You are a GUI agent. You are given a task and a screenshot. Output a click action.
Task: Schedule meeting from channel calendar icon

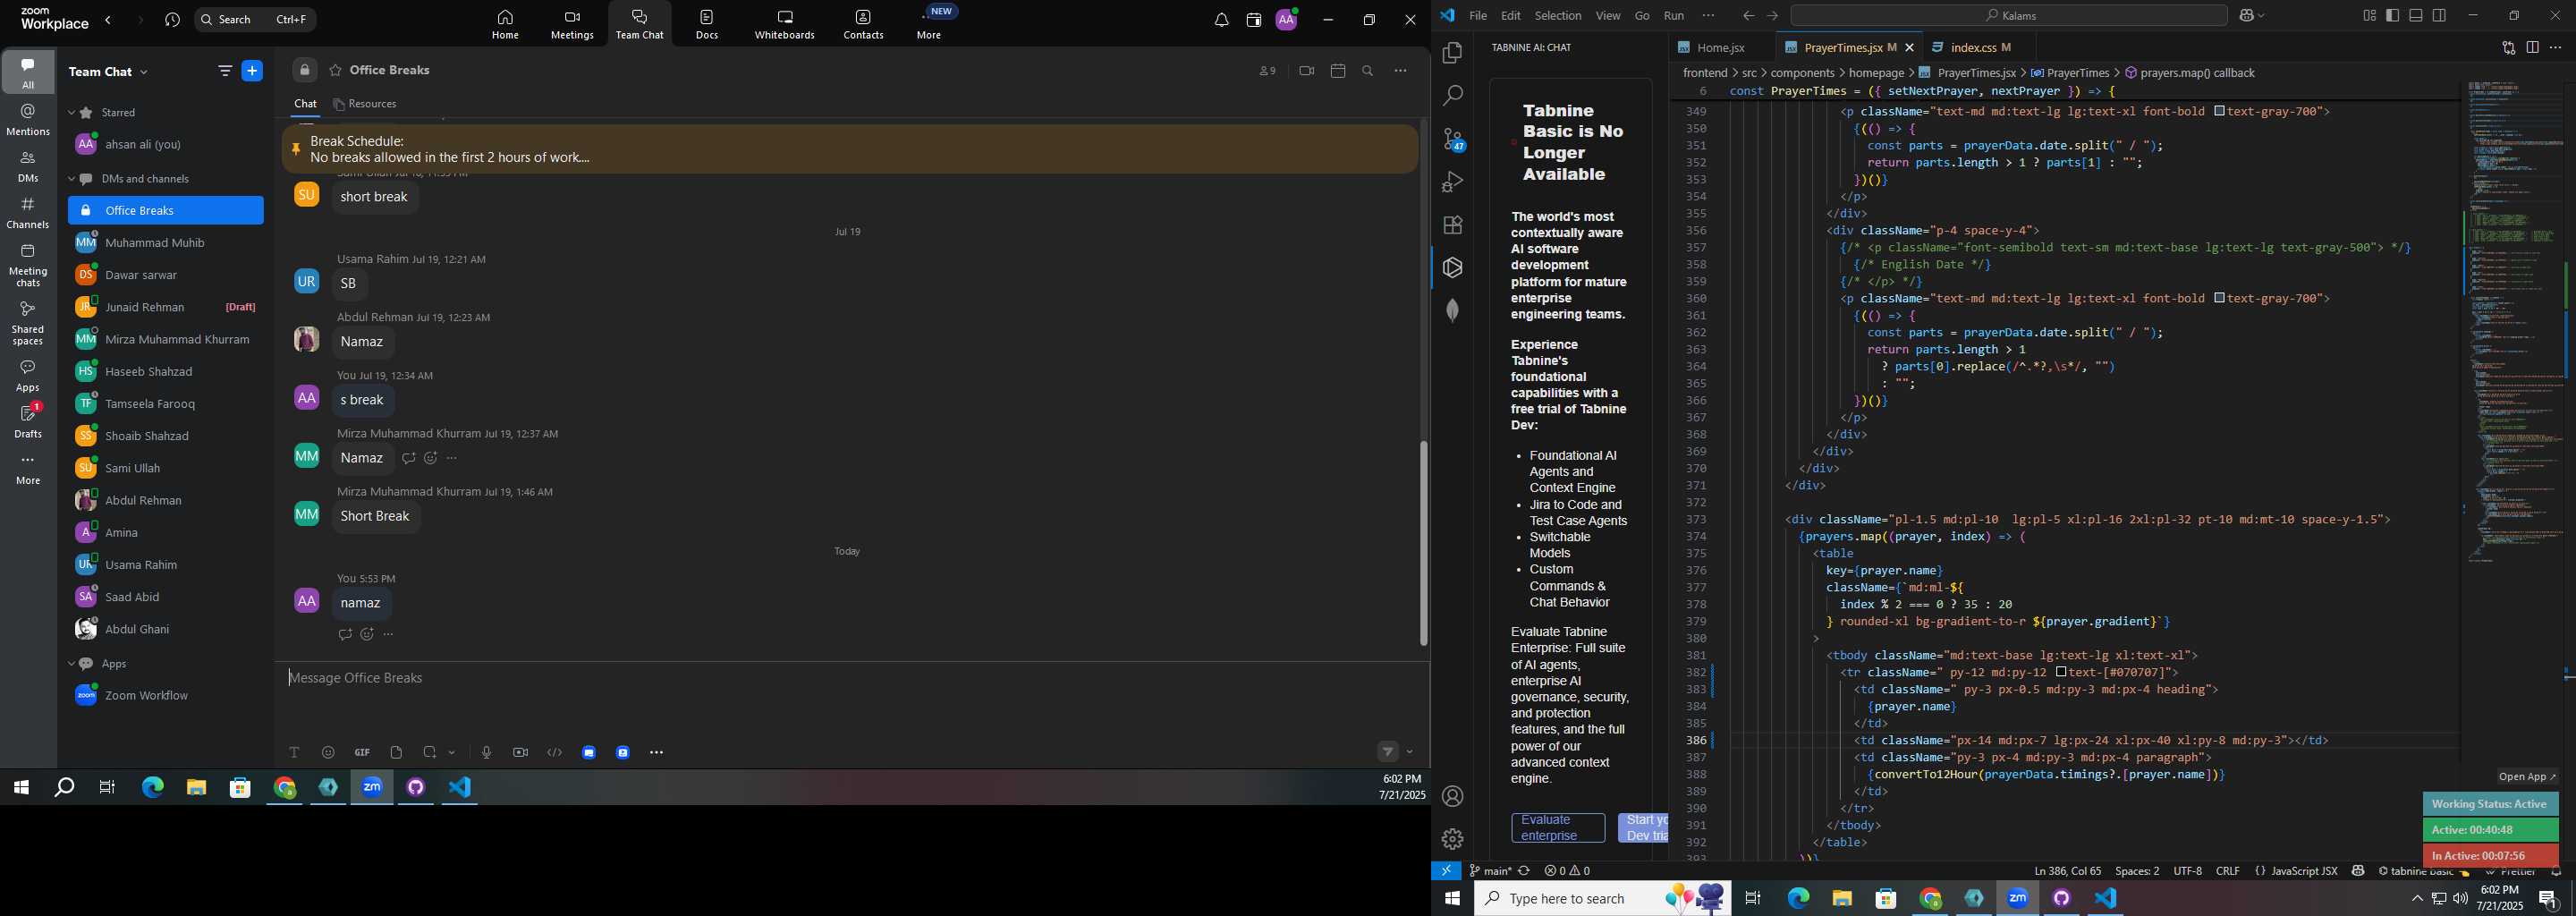1338,71
